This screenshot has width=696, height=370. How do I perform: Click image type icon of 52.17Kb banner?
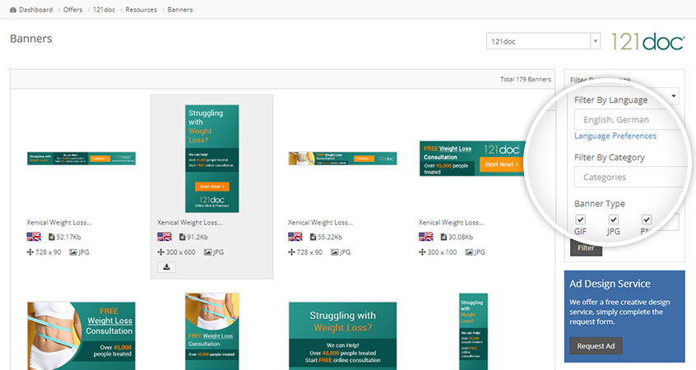click(x=73, y=252)
